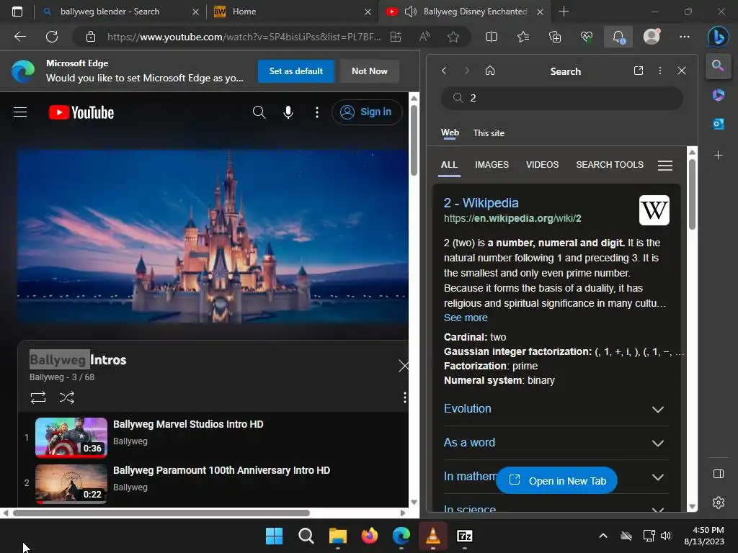Show hidden system tray icons chevron

click(x=603, y=536)
